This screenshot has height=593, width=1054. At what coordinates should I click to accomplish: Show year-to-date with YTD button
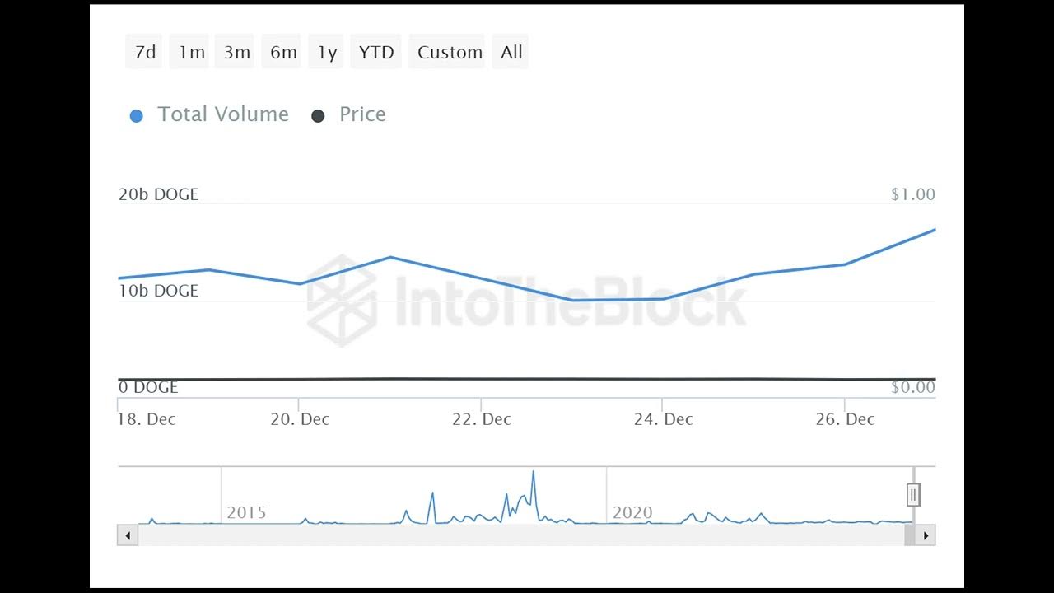tap(376, 52)
